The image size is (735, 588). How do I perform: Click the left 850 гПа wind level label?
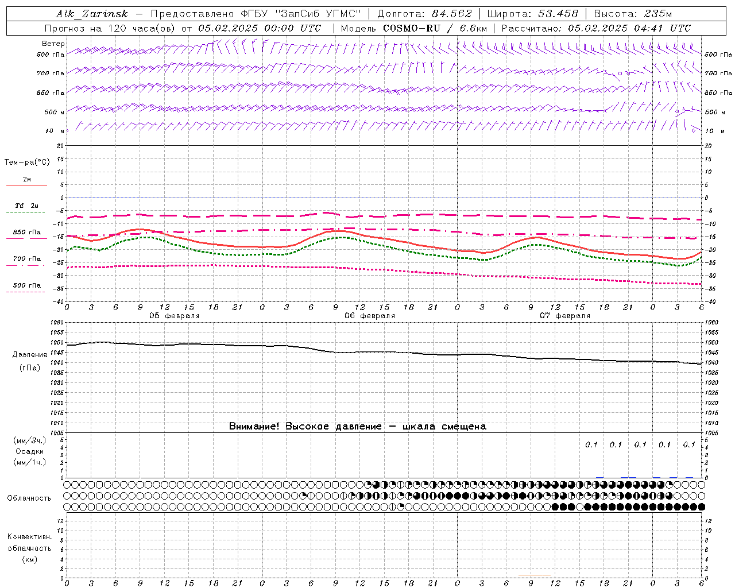pos(51,92)
